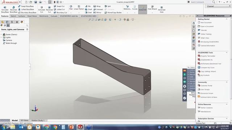Screen dimensions: 232x130
Task: Click the Save icon in top toolbar
Action: [36, 2]
